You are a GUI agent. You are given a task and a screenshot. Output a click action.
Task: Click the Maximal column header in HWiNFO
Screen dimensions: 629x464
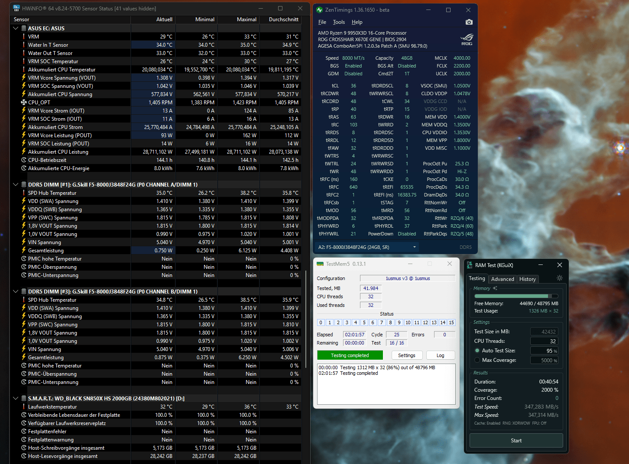pos(238,19)
